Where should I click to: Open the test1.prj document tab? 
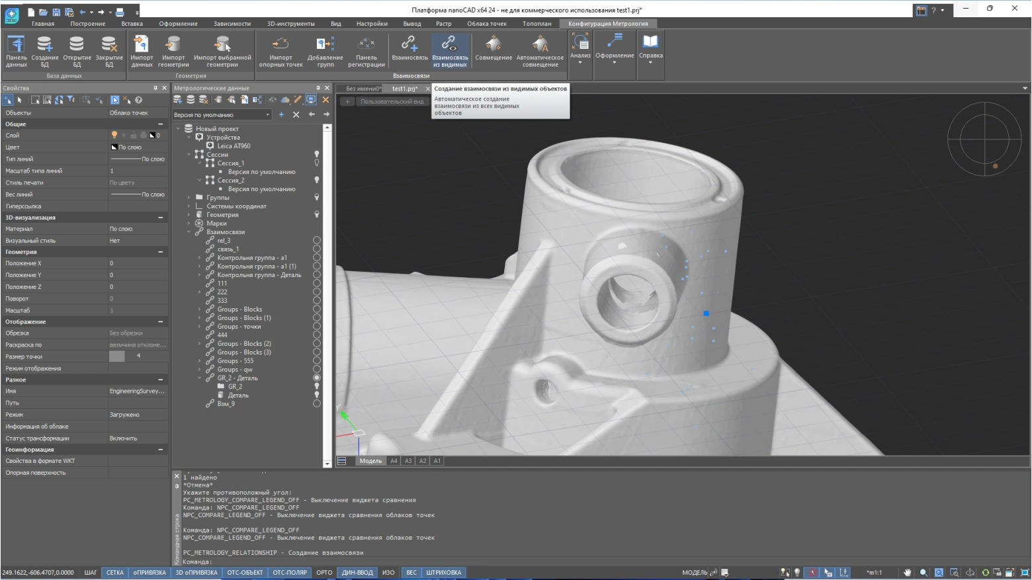(x=404, y=89)
